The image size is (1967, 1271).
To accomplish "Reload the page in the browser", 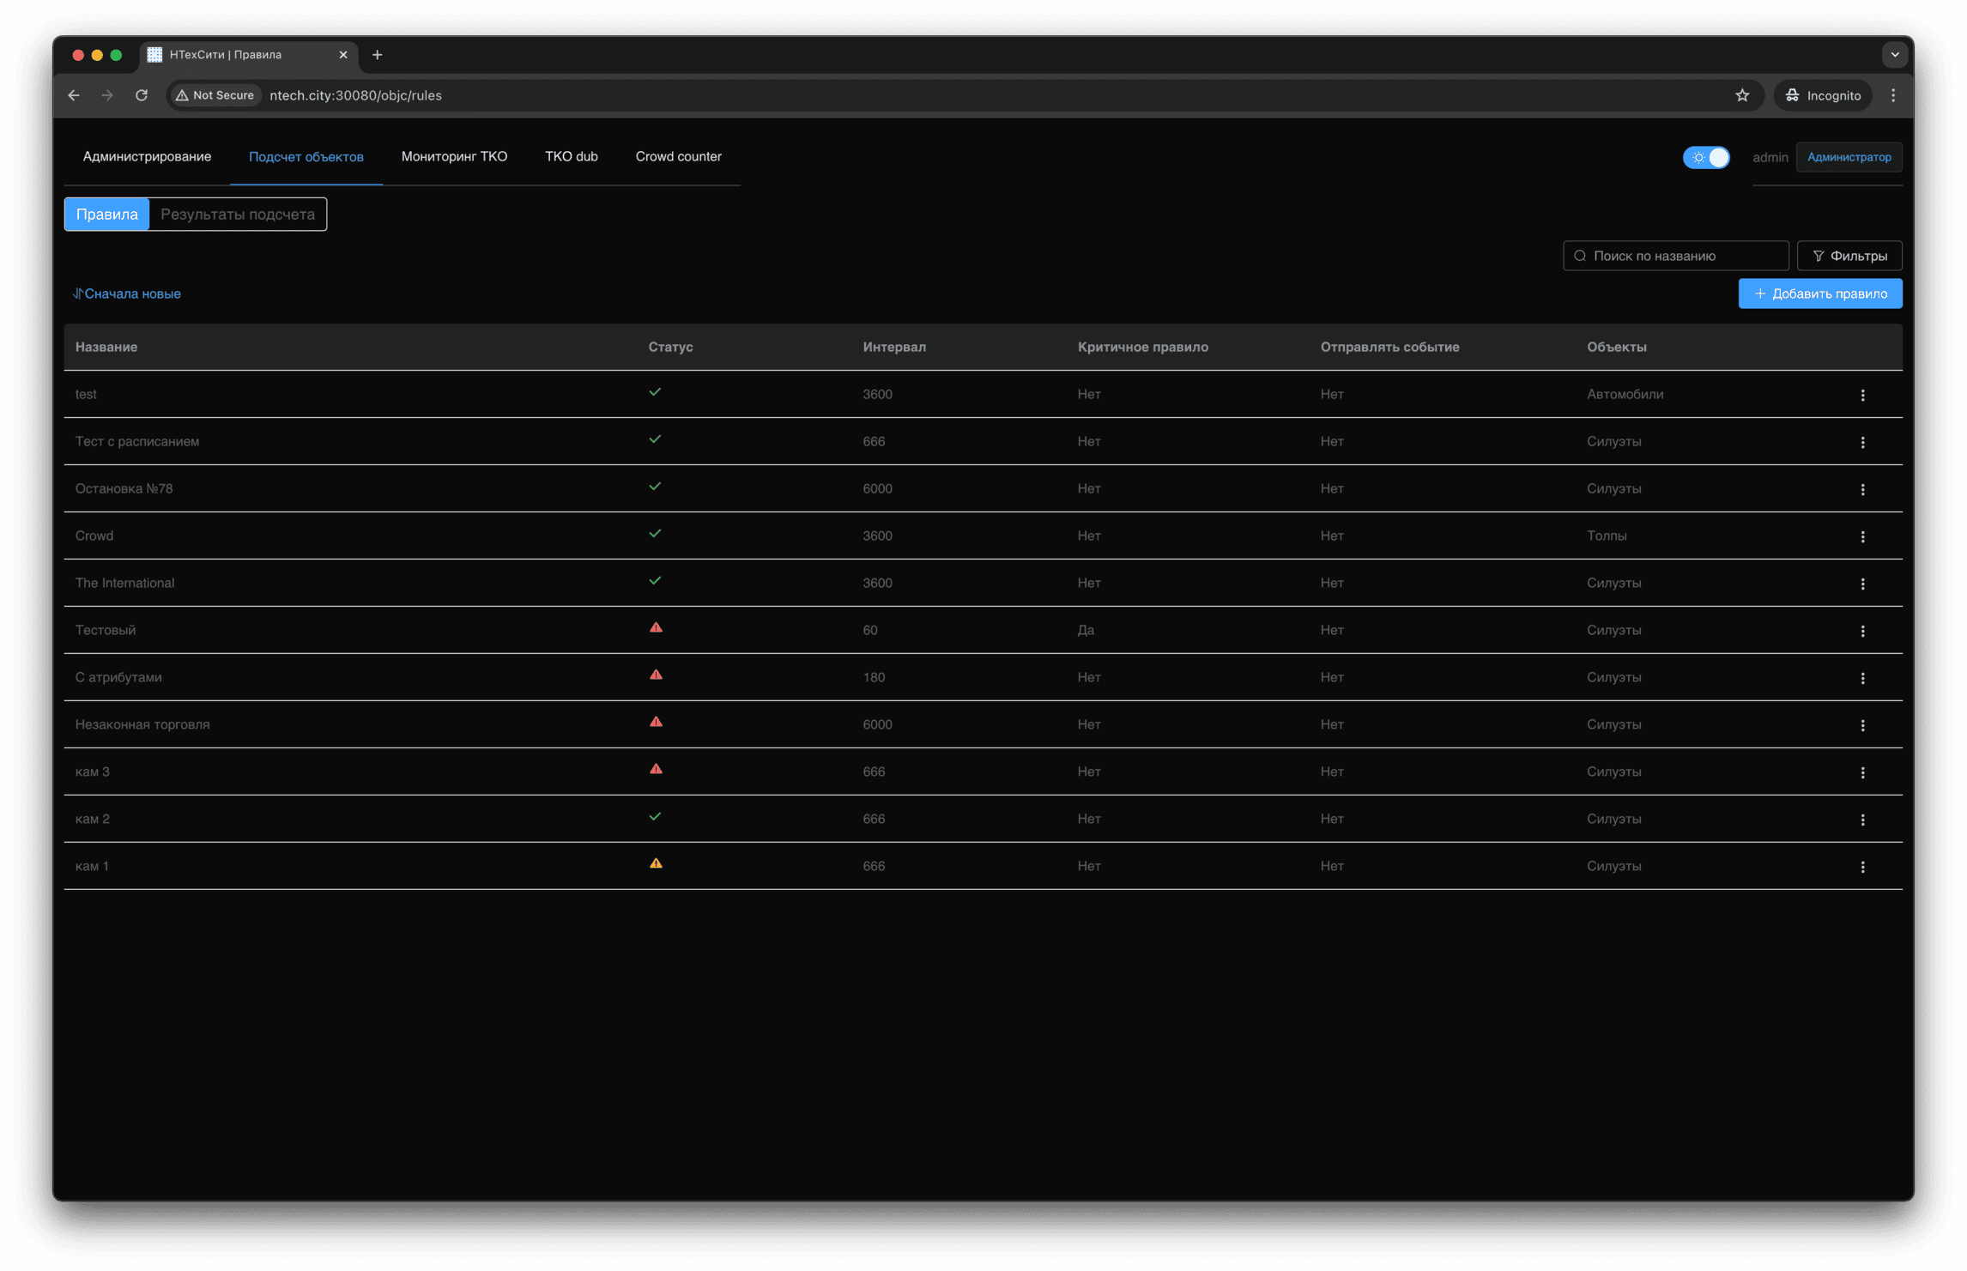I will [x=142, y=95].
